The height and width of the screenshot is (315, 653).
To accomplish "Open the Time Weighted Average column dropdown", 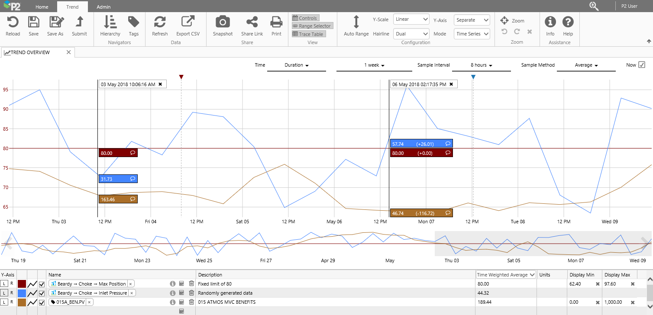I will click(506, 275).
